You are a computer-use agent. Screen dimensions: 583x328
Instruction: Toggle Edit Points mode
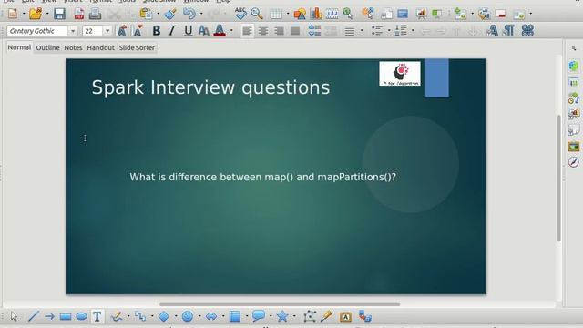tap(310, 316)
